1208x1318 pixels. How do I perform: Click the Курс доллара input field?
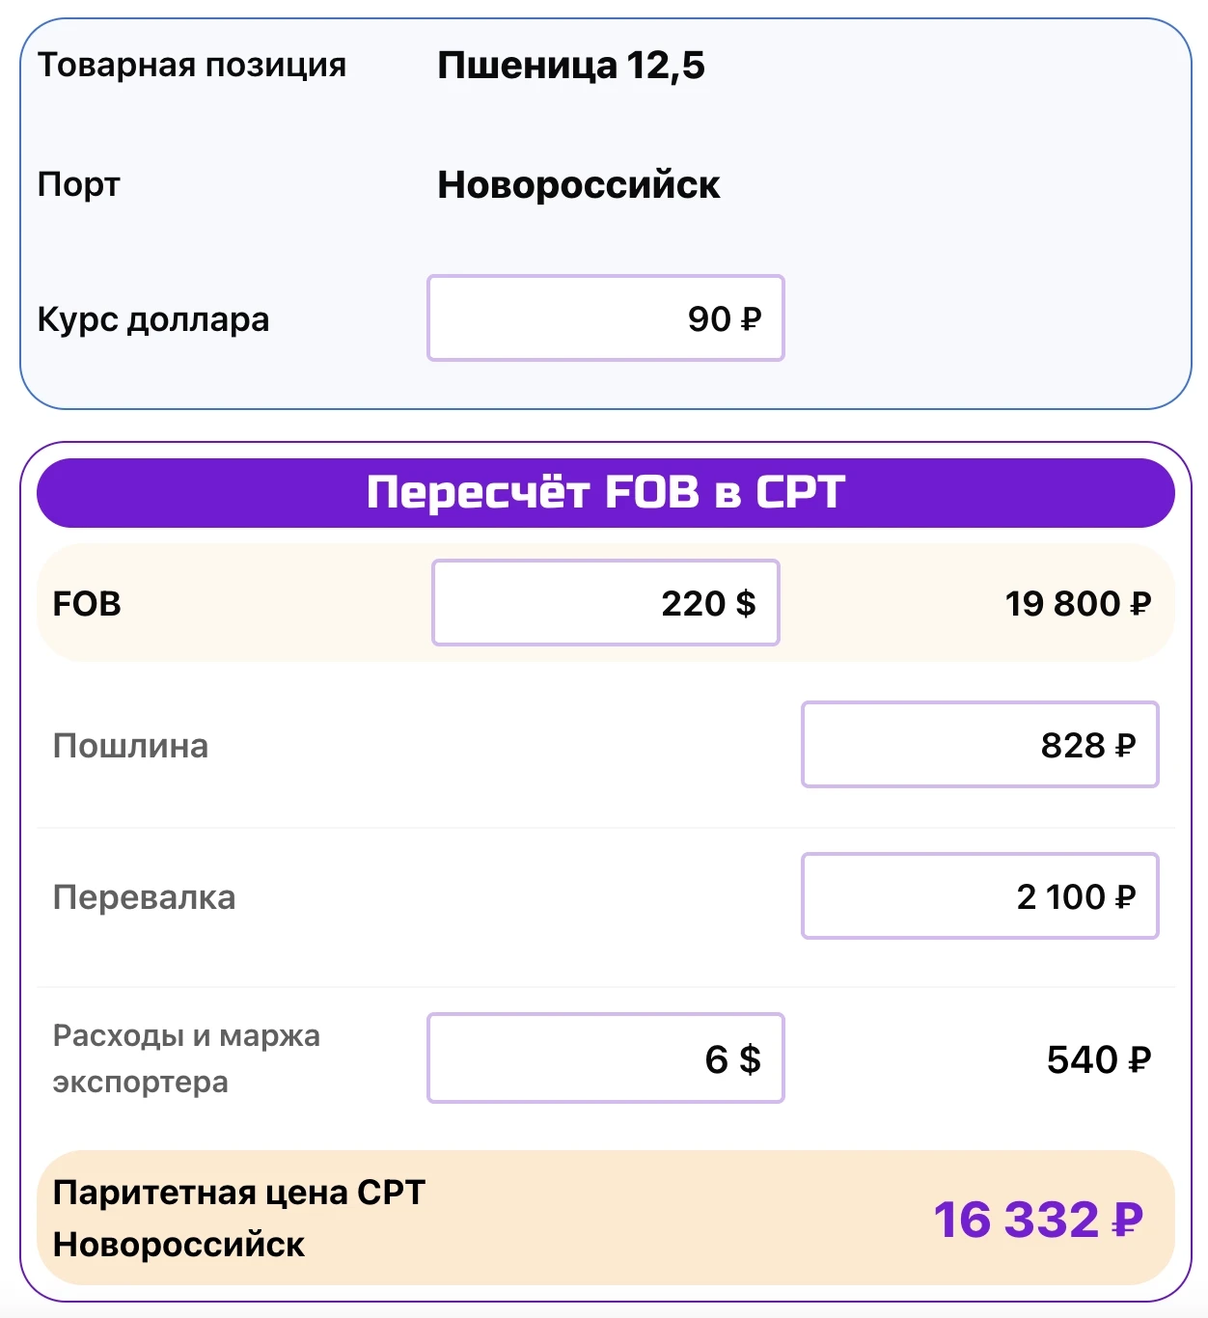click(605, 318)
